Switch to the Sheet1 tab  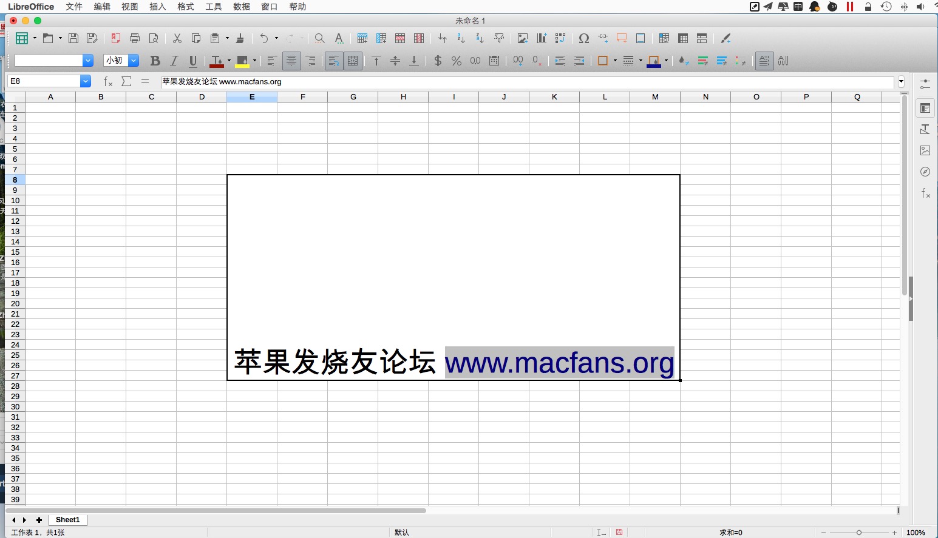pyautogui.click(x=67, y=520)
